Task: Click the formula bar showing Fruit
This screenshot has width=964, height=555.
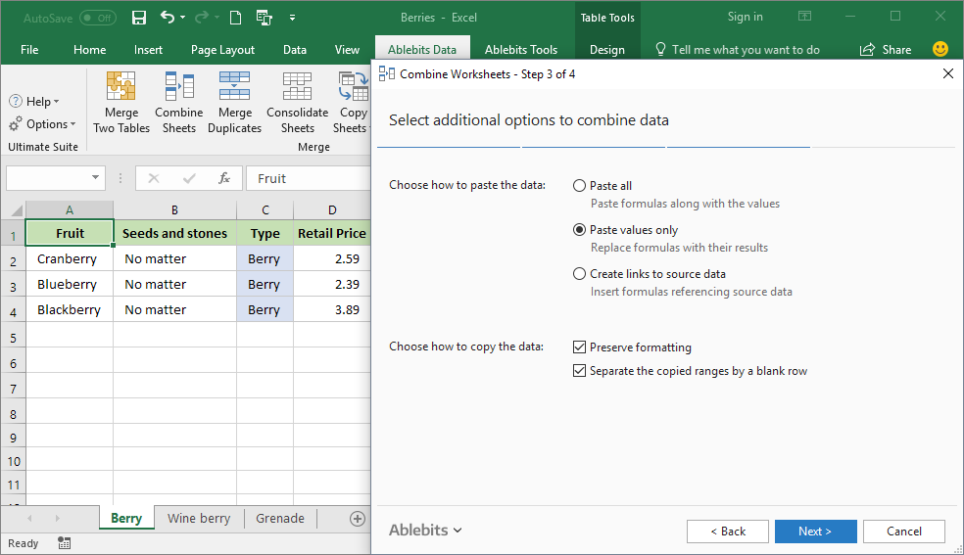Action: tap(308, 178)
